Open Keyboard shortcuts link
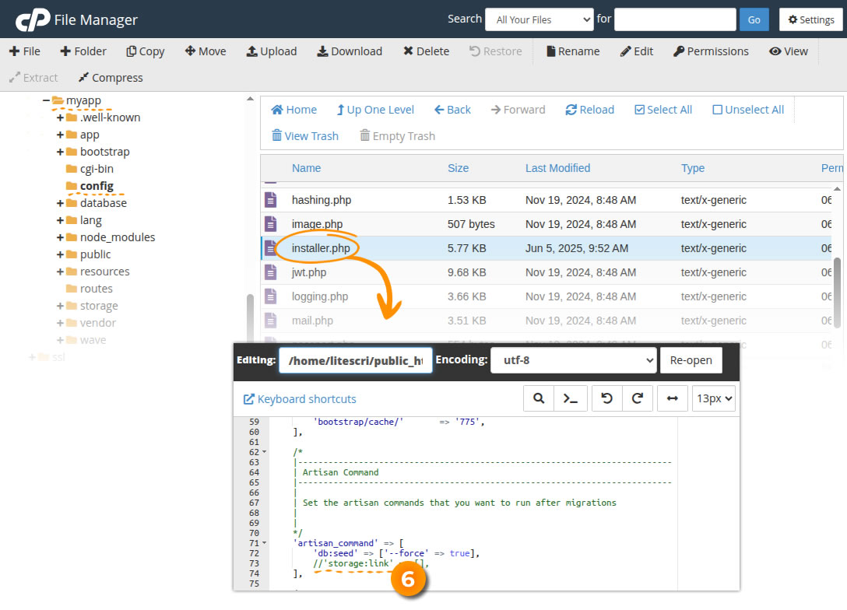The height and width of the screenshot is (610, 847). click(x=300, y=399)
